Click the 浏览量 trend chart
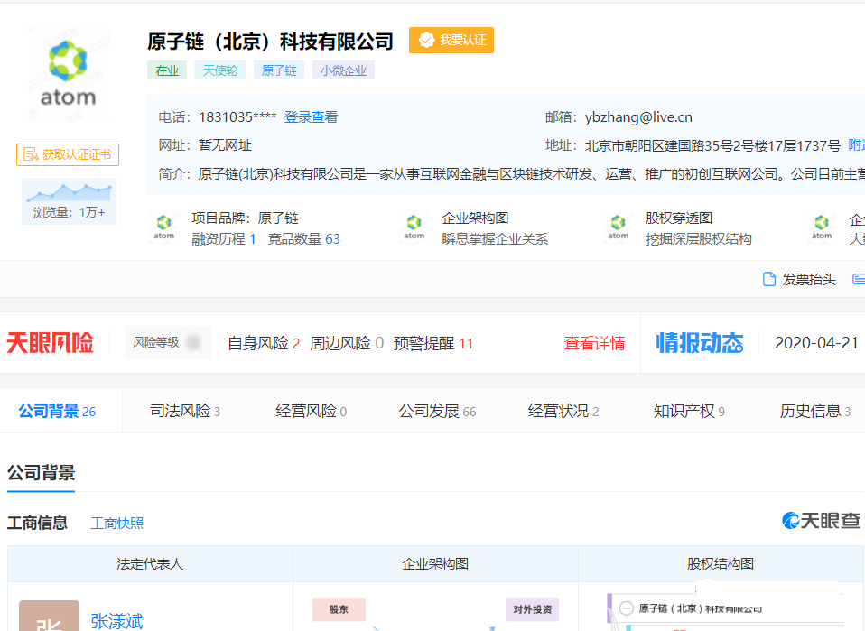This screenshot has height=631, width=865. tap(69, 192)
